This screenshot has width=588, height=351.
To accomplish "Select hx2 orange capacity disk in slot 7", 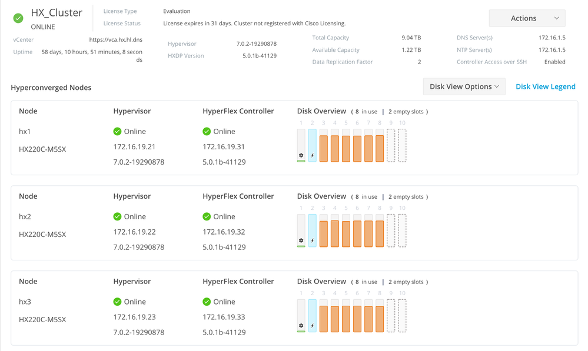I will 368,230.
